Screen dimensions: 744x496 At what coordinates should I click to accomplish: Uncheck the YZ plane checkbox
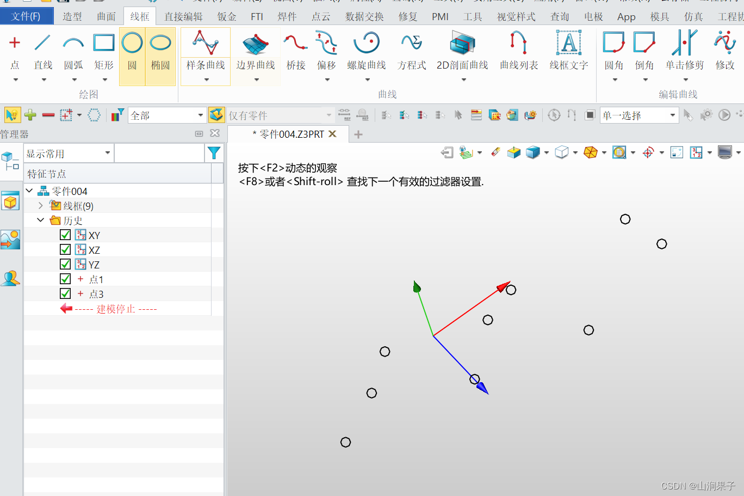pos(65,264)
